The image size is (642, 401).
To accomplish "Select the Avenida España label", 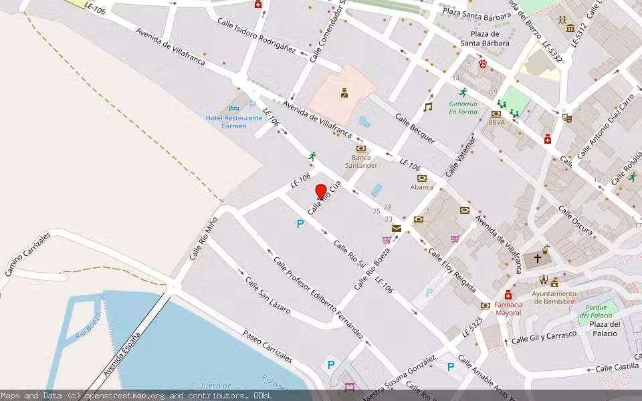I will (x=122, y=354).
